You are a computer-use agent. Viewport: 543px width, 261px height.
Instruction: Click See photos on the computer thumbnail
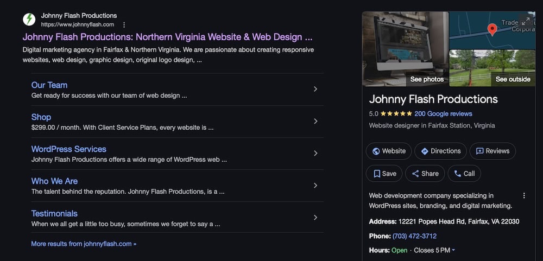point(427,79)
